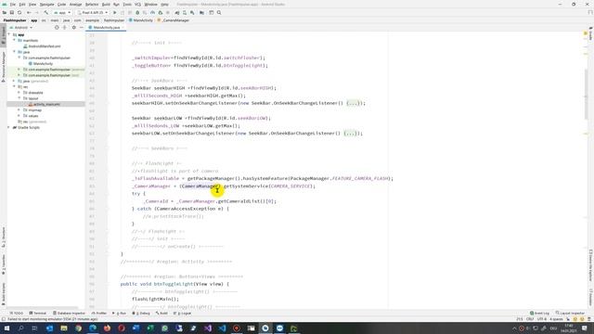This screenshot has height=334, width=594.
Task: Click the Flashimpulser root breadcrumb
Action: click(x=15, y=20)
